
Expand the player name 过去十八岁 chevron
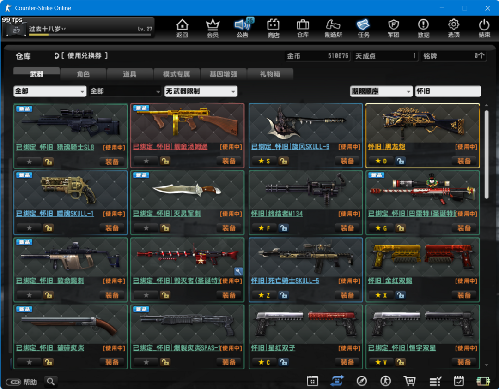point(64,29)
